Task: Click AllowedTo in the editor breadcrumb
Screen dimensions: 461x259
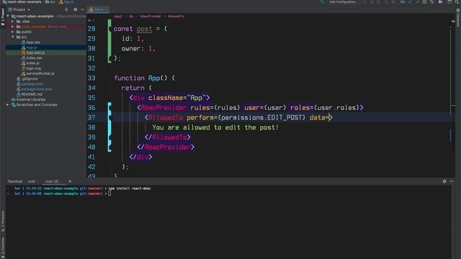Action: [176, 17]
